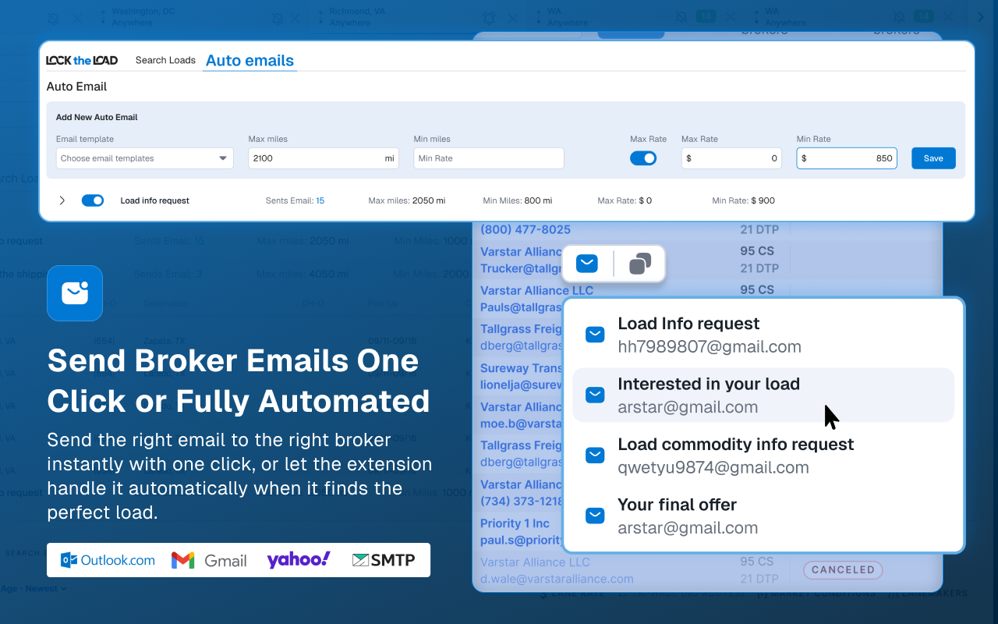The height and width of the screenshot is (624, 998).
Task: Click the Priority 1 Inc broker name
Action: [515, 523]
